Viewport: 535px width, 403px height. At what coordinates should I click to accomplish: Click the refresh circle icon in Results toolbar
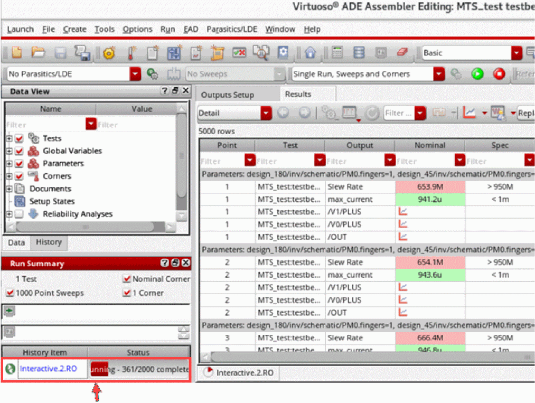pos(372,113)
